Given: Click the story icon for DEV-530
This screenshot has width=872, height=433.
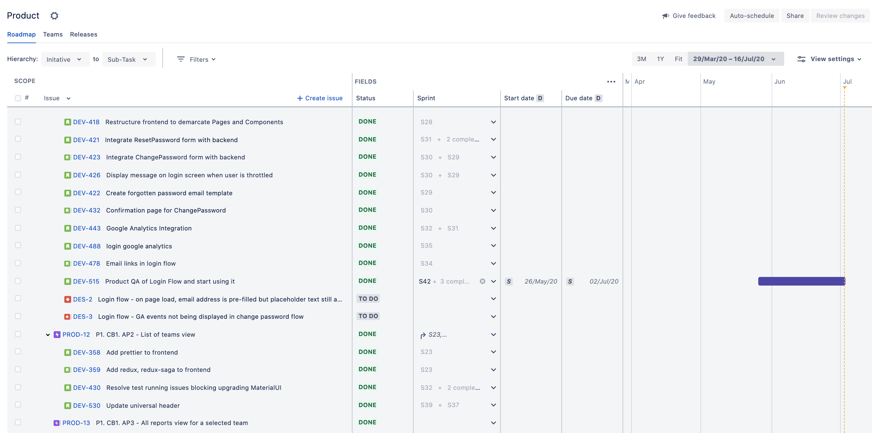Looking at the screenshot, I should point(68,406).
